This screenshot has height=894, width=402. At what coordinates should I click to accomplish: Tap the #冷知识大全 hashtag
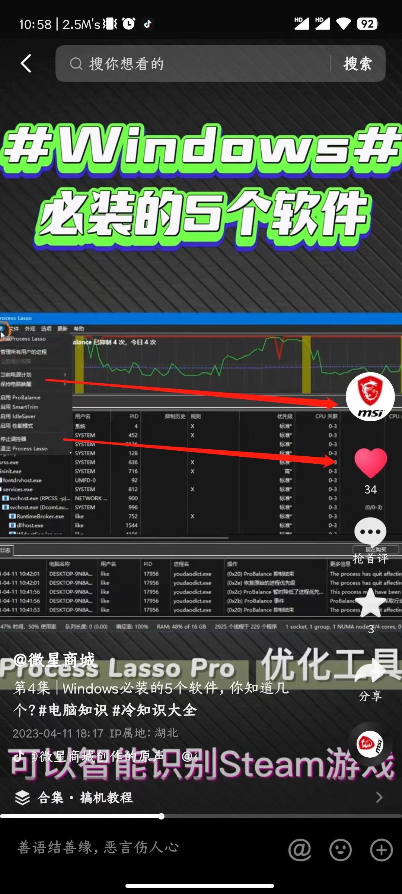(154, 710)
